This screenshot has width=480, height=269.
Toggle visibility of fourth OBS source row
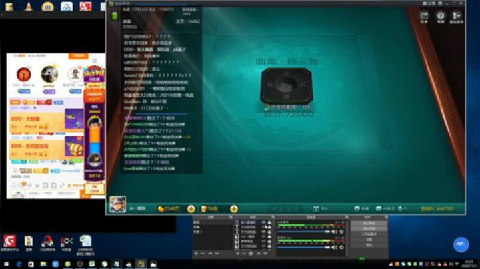coord(263,236)
